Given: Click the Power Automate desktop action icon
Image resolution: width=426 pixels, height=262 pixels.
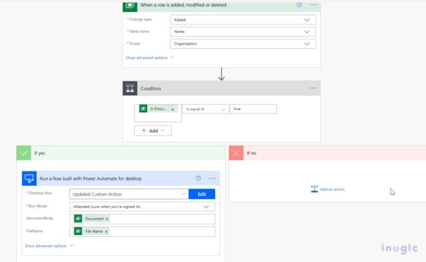Looking at the screenshot, I should coord(29,178).
